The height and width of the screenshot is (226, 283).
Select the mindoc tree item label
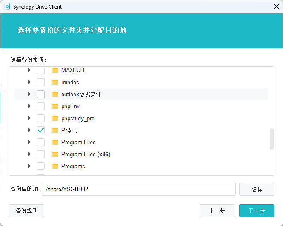[70, 83]
